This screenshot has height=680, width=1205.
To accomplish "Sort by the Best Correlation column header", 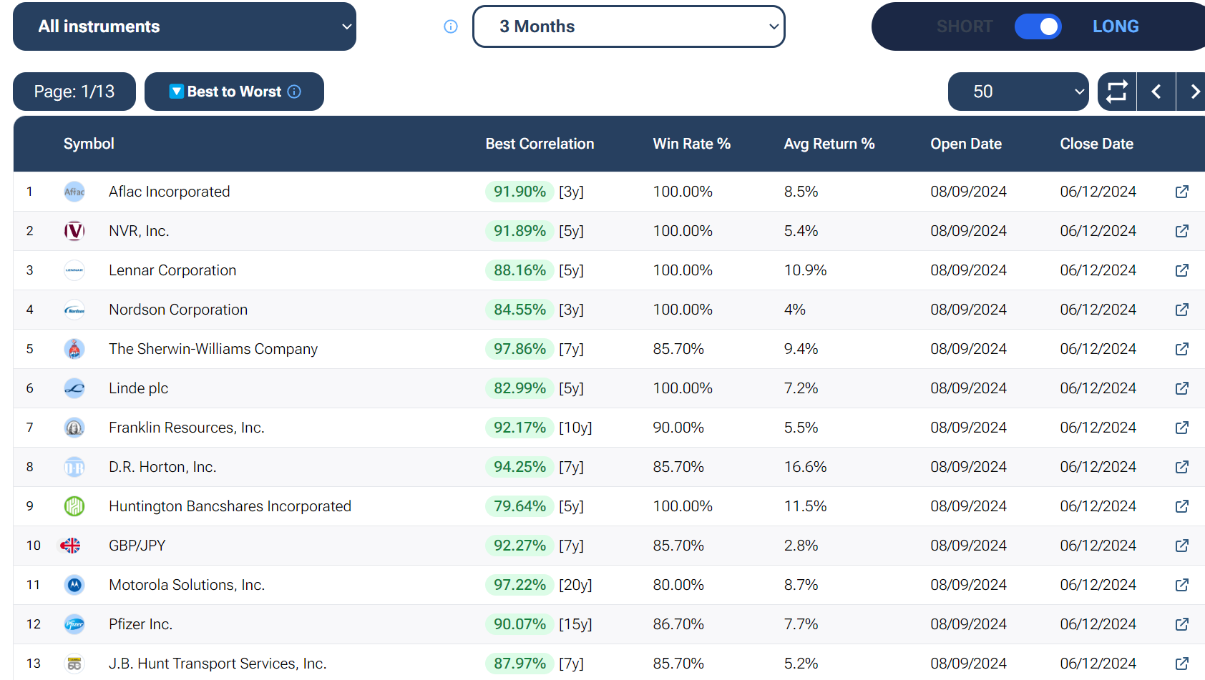I will (540, 144).
